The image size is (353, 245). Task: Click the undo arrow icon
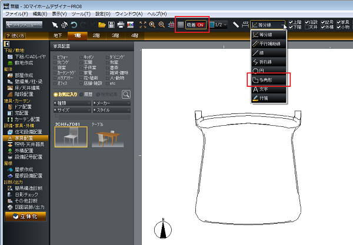point(74,25)
